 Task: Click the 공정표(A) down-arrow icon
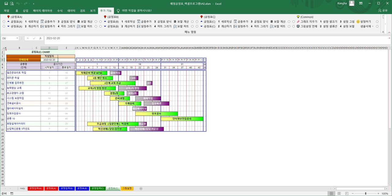coord(9,27)
